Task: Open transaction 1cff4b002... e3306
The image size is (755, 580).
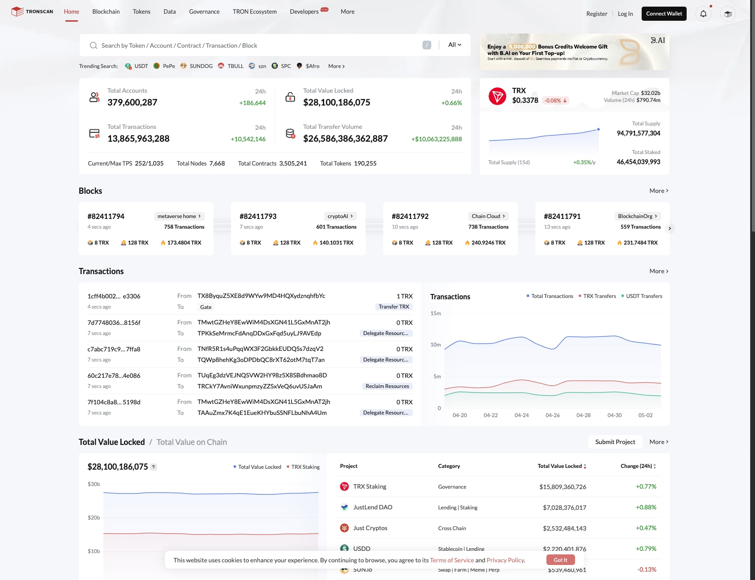Action: (x=114, y=296)
